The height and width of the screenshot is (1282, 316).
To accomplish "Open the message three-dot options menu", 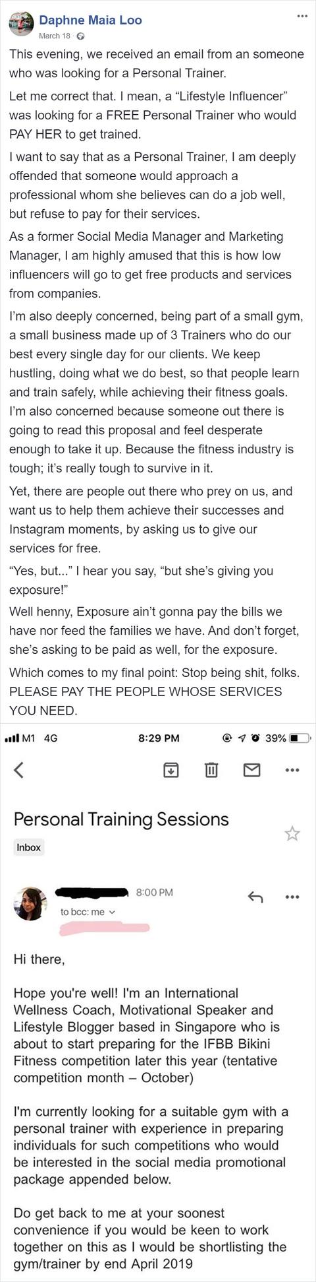I will tap(292, 897).
